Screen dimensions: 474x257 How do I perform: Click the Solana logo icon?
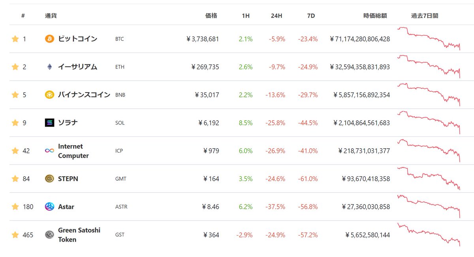[x=49, y=123]
